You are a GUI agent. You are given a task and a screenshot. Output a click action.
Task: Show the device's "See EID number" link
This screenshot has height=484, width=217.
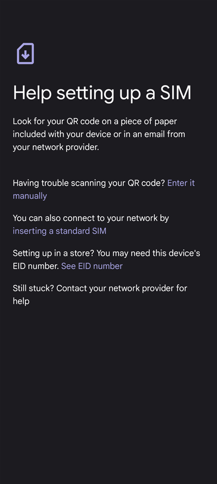coord(92,266)
